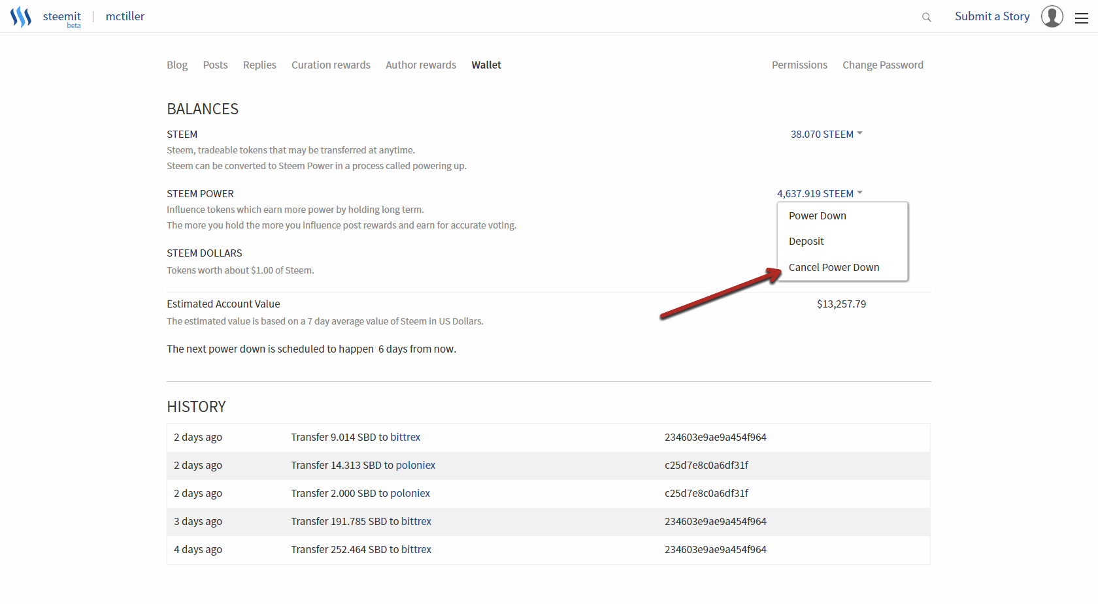Image resolution: width=1098 pixels, height=604 pixels.
Task: Collapse the 4,637.919 STEEM dropdown
Action: pyautogui.click(x=820, y=193)
